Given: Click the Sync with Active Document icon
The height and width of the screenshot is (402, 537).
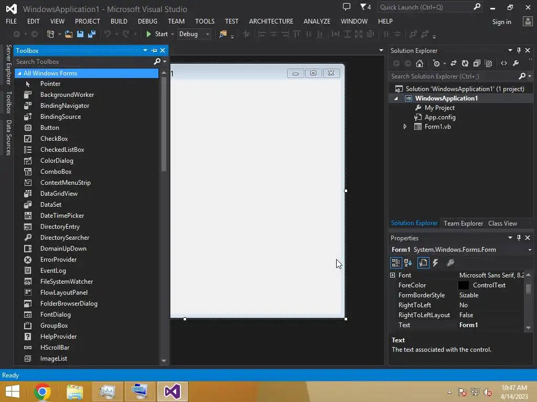Looking at the screenshot, I should pos(454,63).
